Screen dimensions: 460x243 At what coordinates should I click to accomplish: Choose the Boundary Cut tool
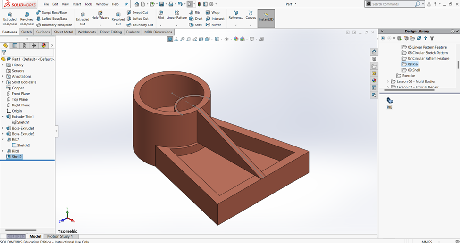(140, 25)
